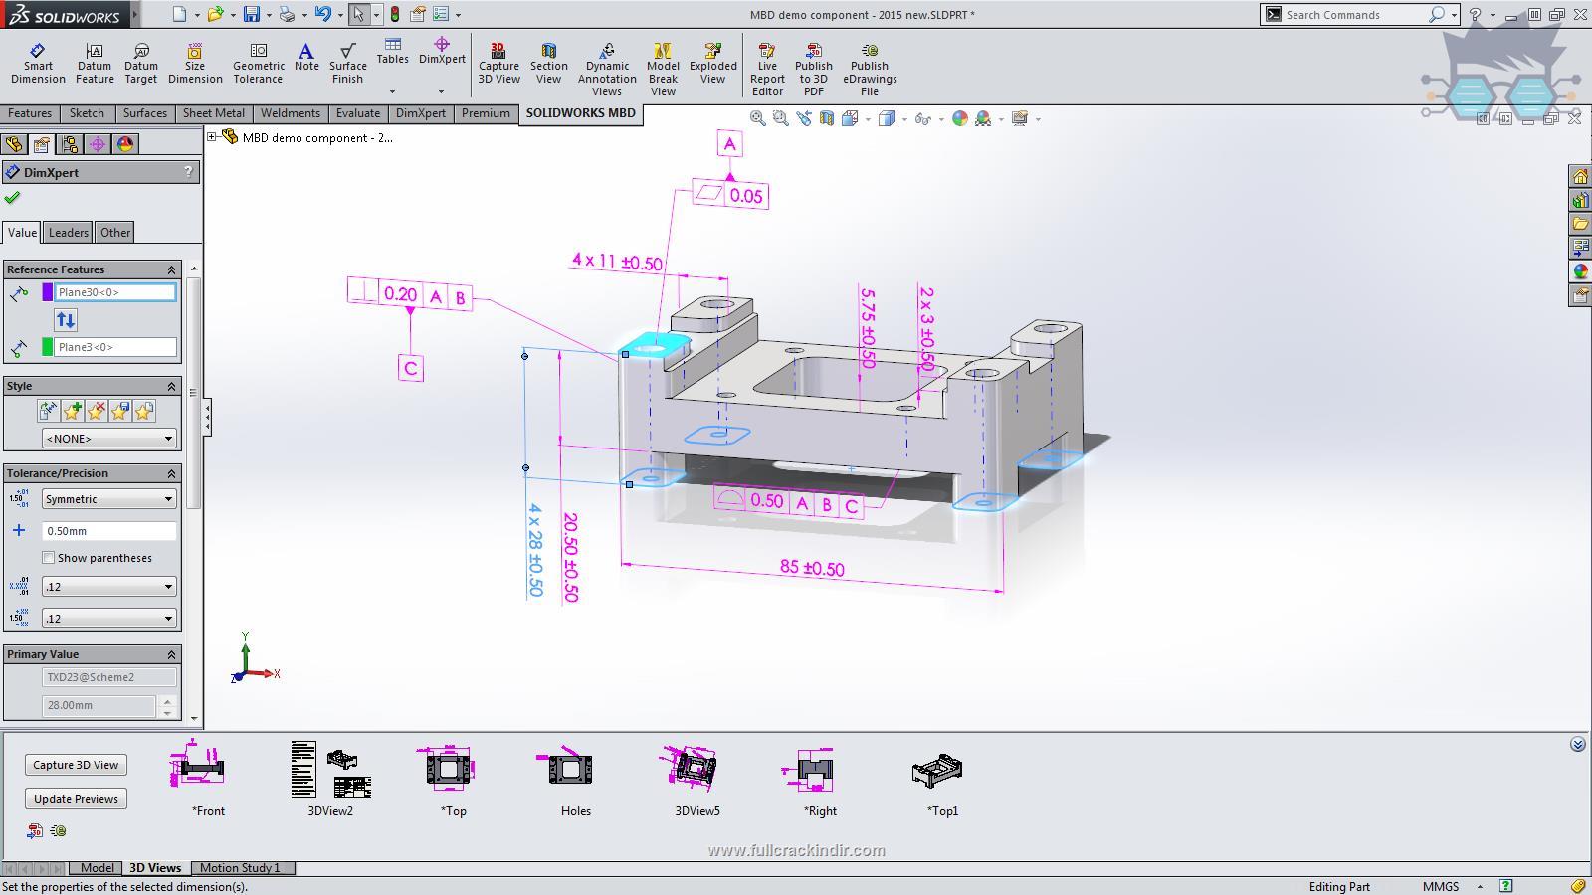
Task: Click Zoom to Fit in view toolbar
Action: point(757,118)
